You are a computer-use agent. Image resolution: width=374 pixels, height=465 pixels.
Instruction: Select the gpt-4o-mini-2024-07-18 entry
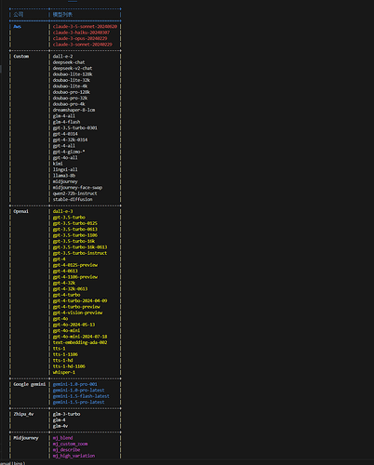pyautogui.click(x=80, y=337)
